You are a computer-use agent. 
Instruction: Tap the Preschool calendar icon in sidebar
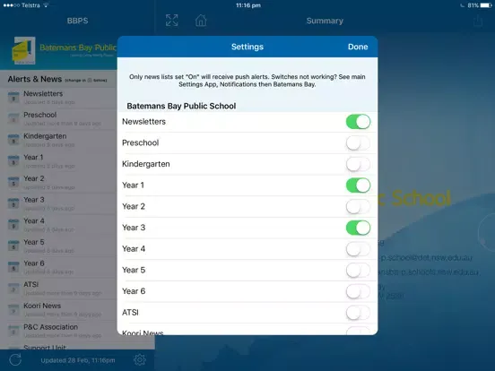click(x=13, y=118)
